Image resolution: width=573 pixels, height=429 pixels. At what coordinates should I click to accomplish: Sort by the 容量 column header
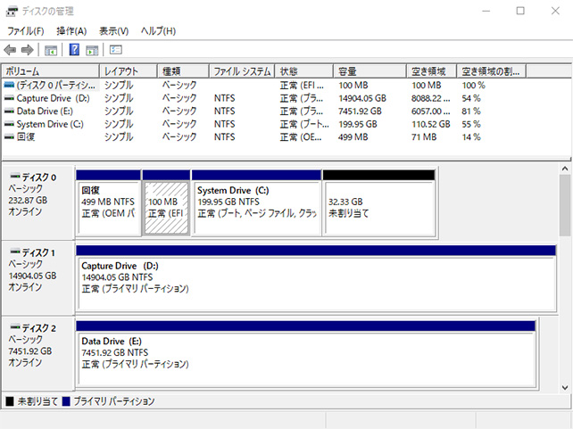pyautogui.click(x=370, y=71)
